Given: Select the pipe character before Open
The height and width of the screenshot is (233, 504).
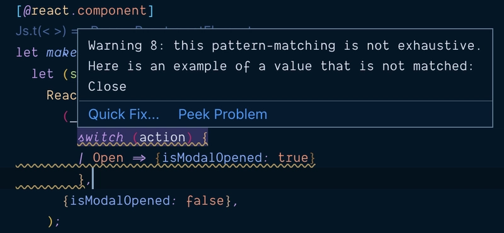Looking at the screenshot, I should (81, 158).
